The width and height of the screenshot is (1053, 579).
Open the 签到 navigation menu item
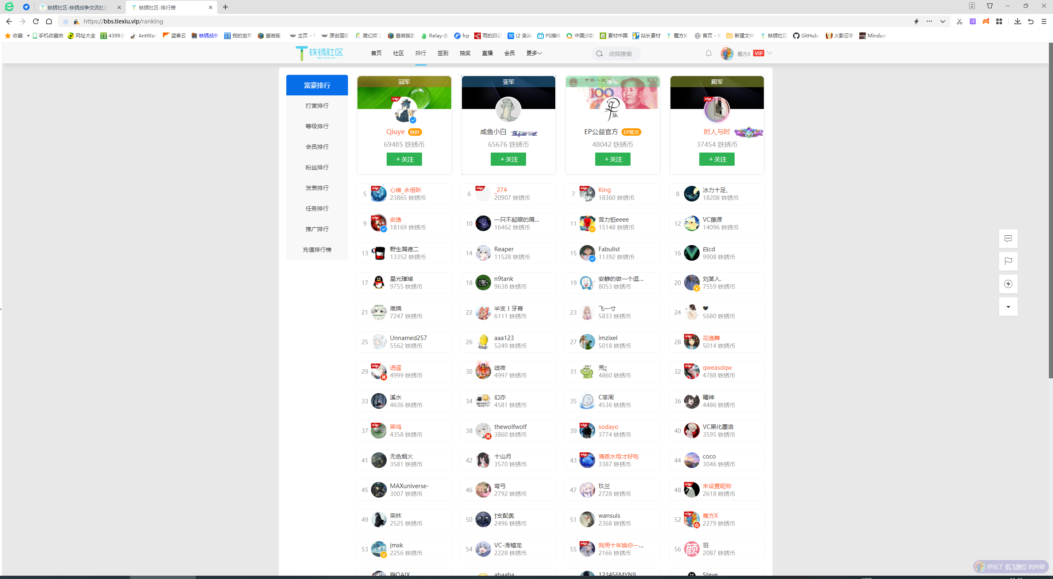pos(443,53)
